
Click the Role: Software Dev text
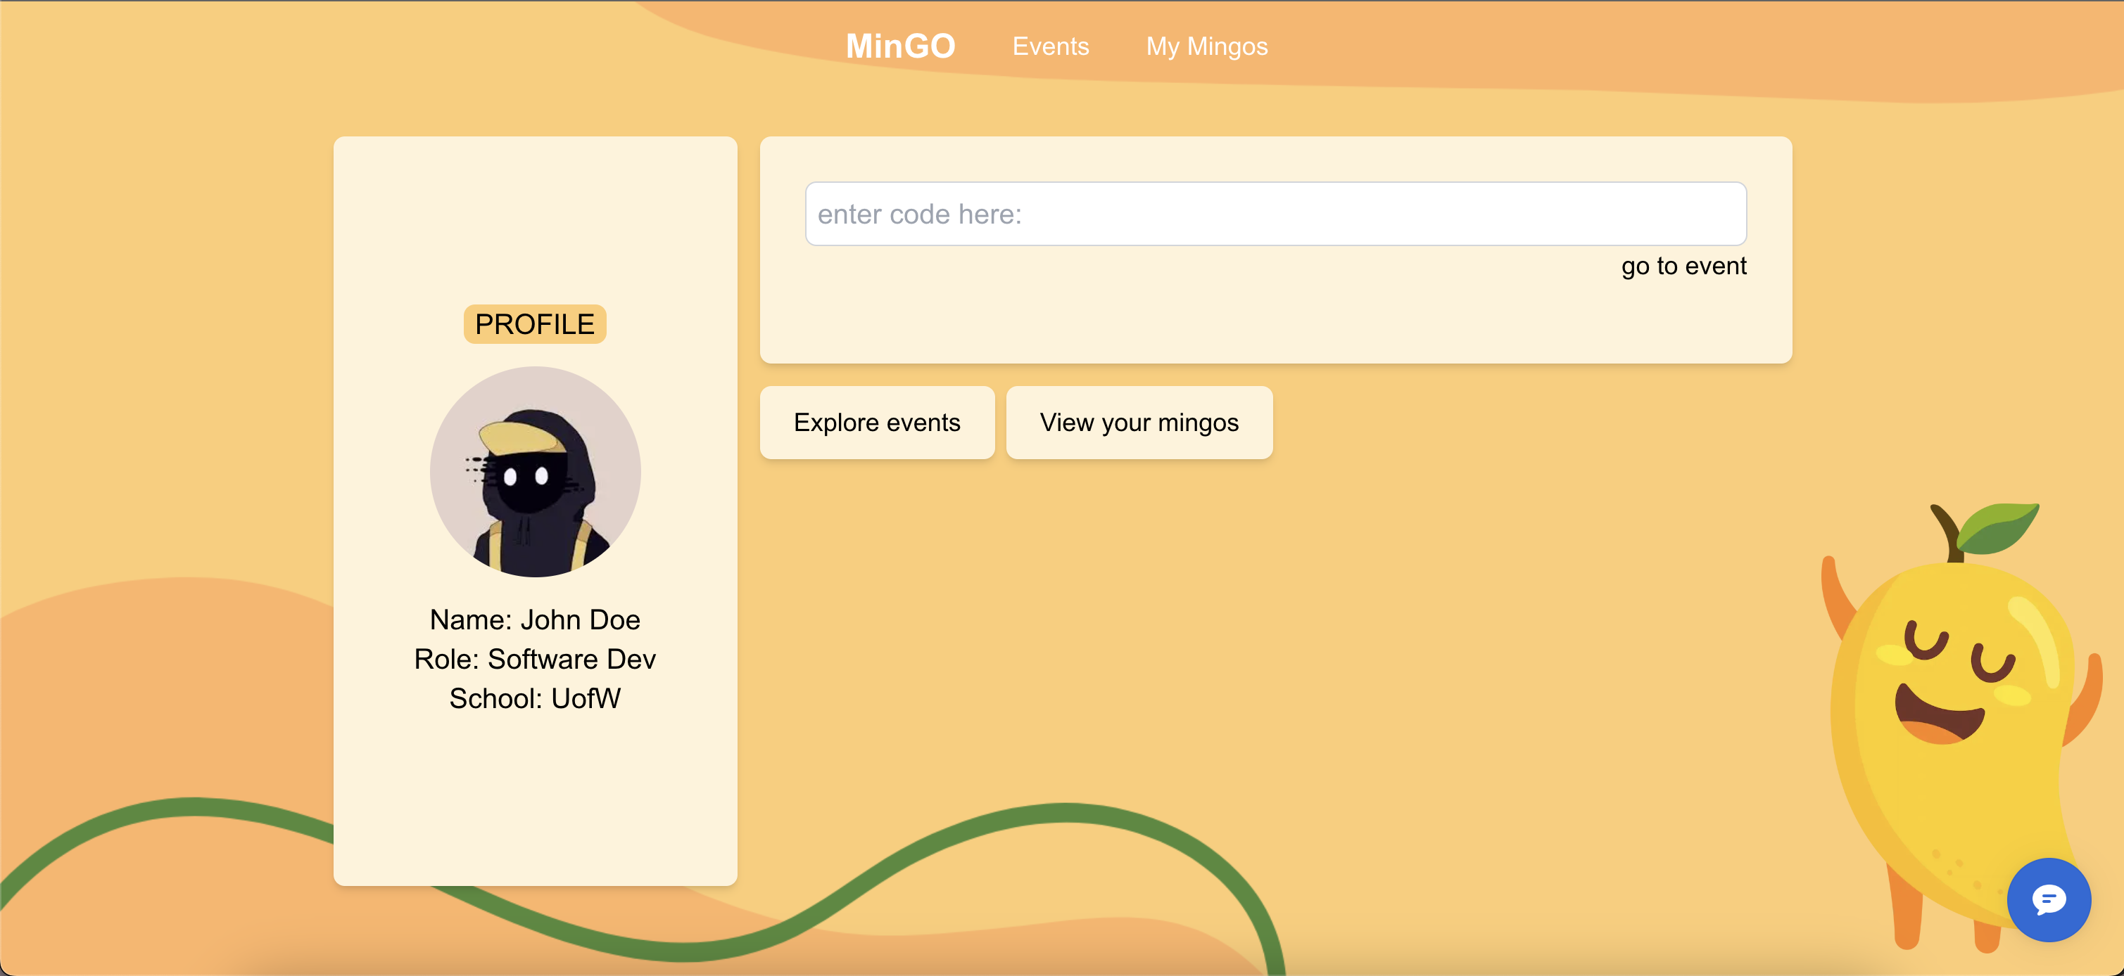click(x=534, y=659)
